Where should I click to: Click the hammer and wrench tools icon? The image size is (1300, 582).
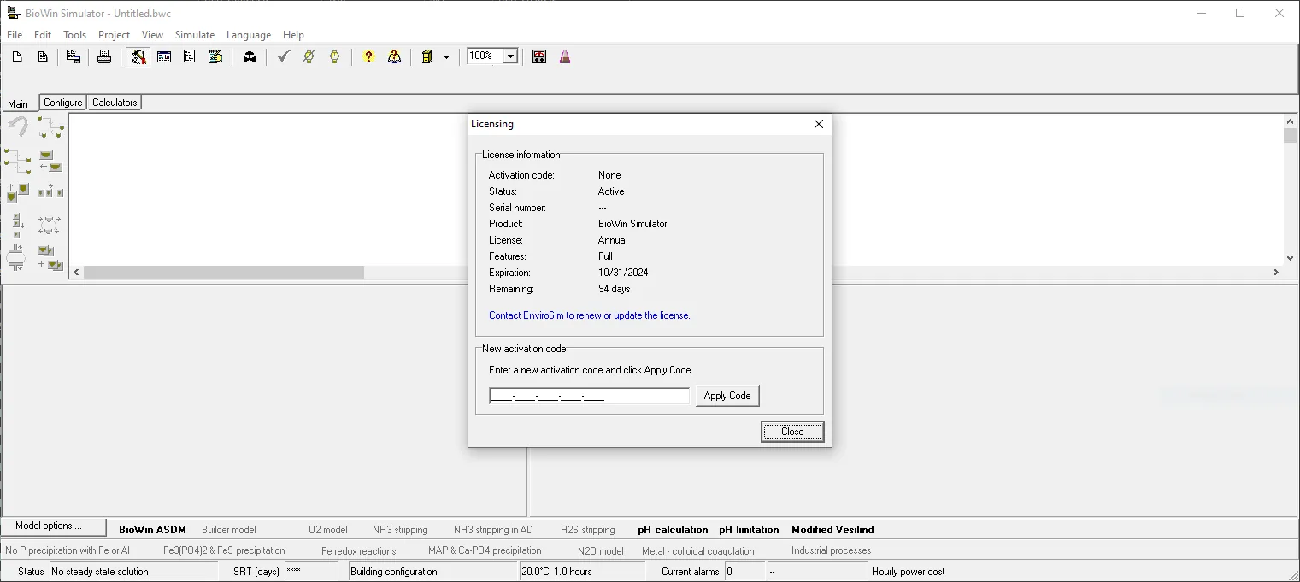click(x=138, y=57)
